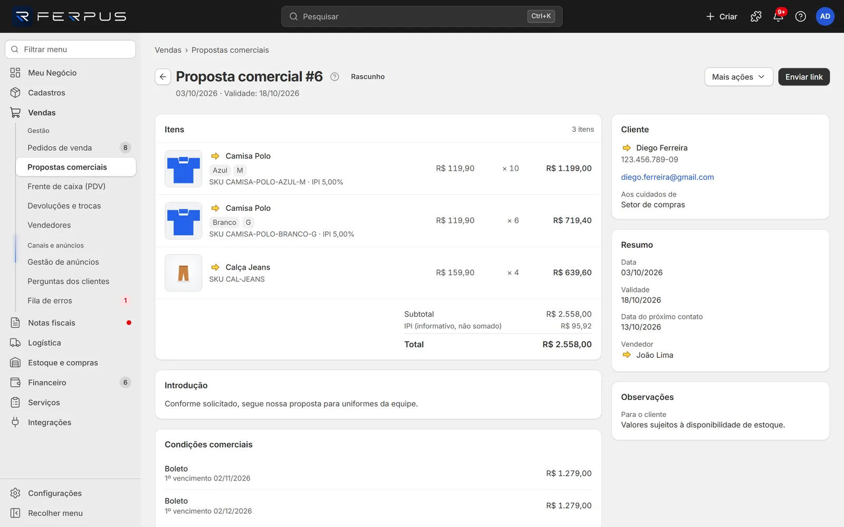
Task: Click the Configurações gear icon
Action: pos(15,493)
